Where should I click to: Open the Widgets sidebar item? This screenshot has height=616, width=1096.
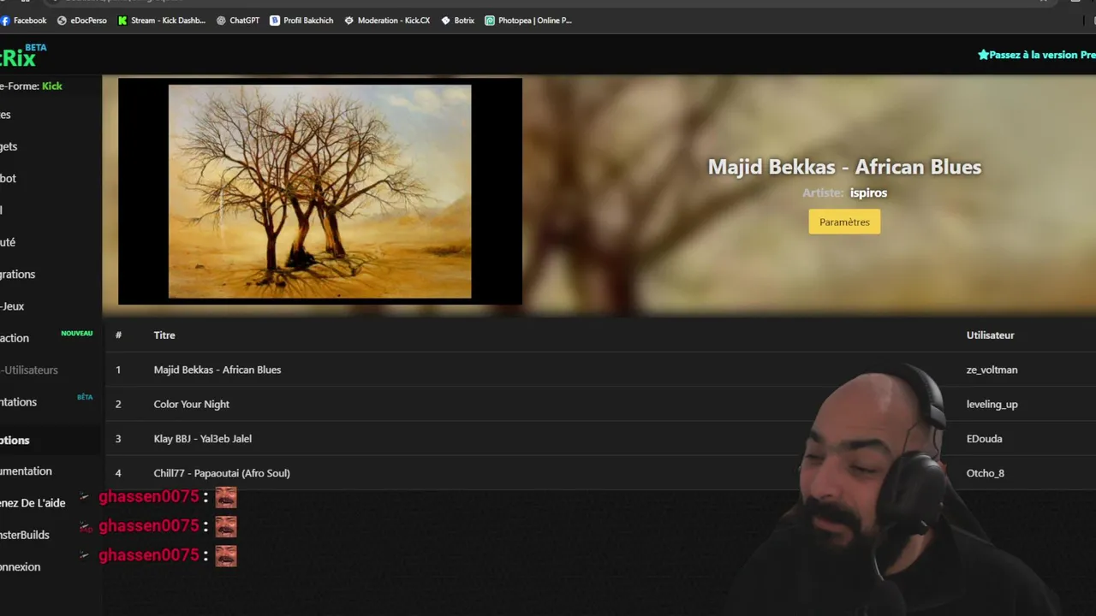[x=9, y=146]
